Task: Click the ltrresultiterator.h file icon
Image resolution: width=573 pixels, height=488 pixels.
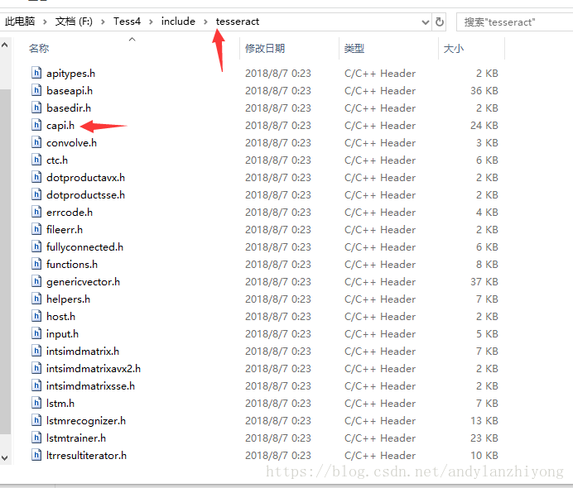Action: 36,455
